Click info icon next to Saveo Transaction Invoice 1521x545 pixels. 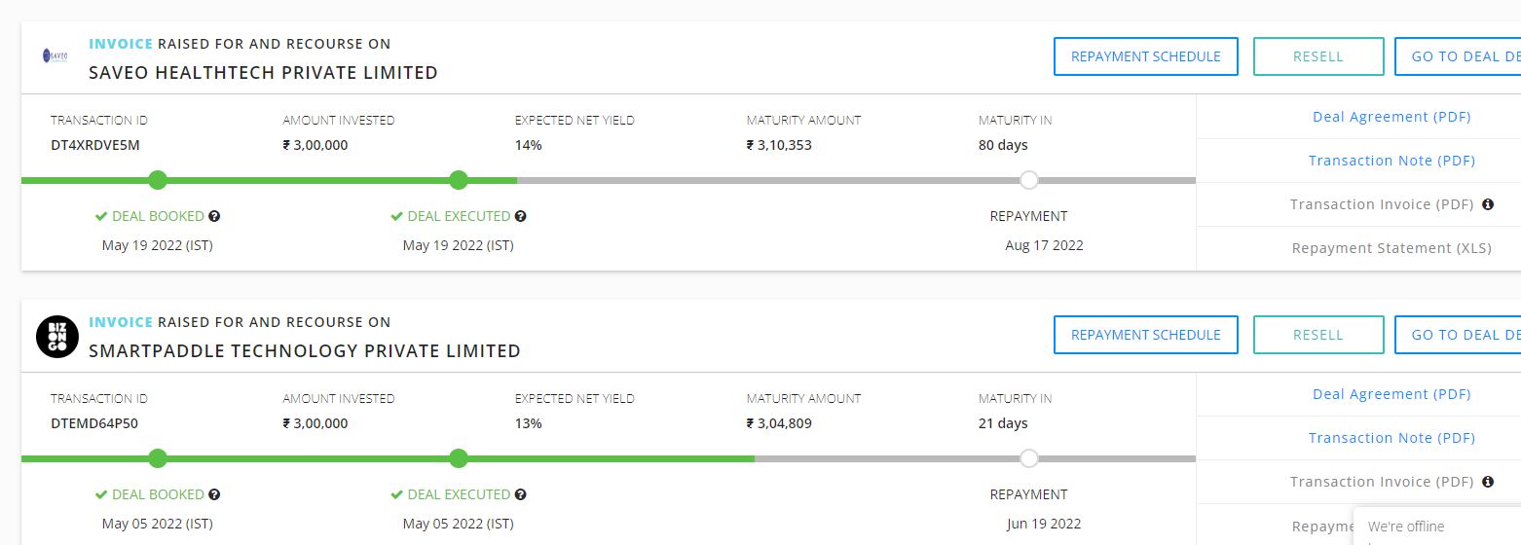[1488, 204]
